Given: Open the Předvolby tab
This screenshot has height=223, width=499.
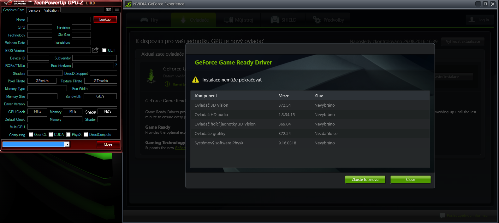Looking at the screenshot, I should pos(329,20).
